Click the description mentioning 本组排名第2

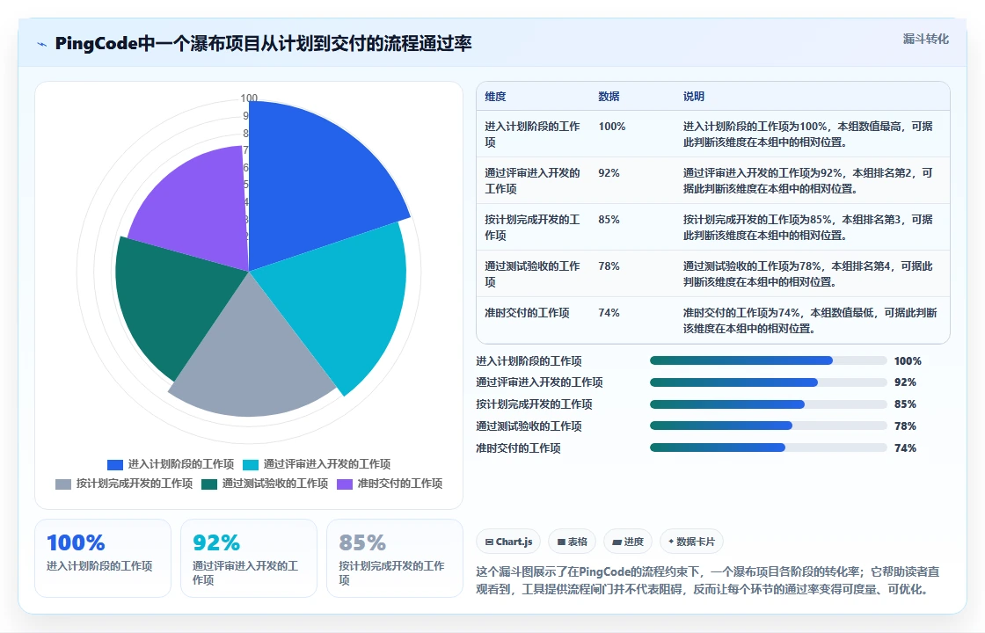click(x=808, y=180)
